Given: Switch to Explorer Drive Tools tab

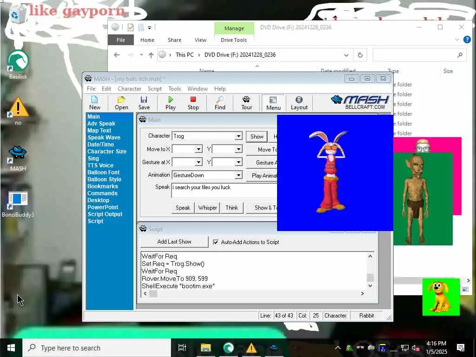Looking at the screenshot, I should (234, 40).
